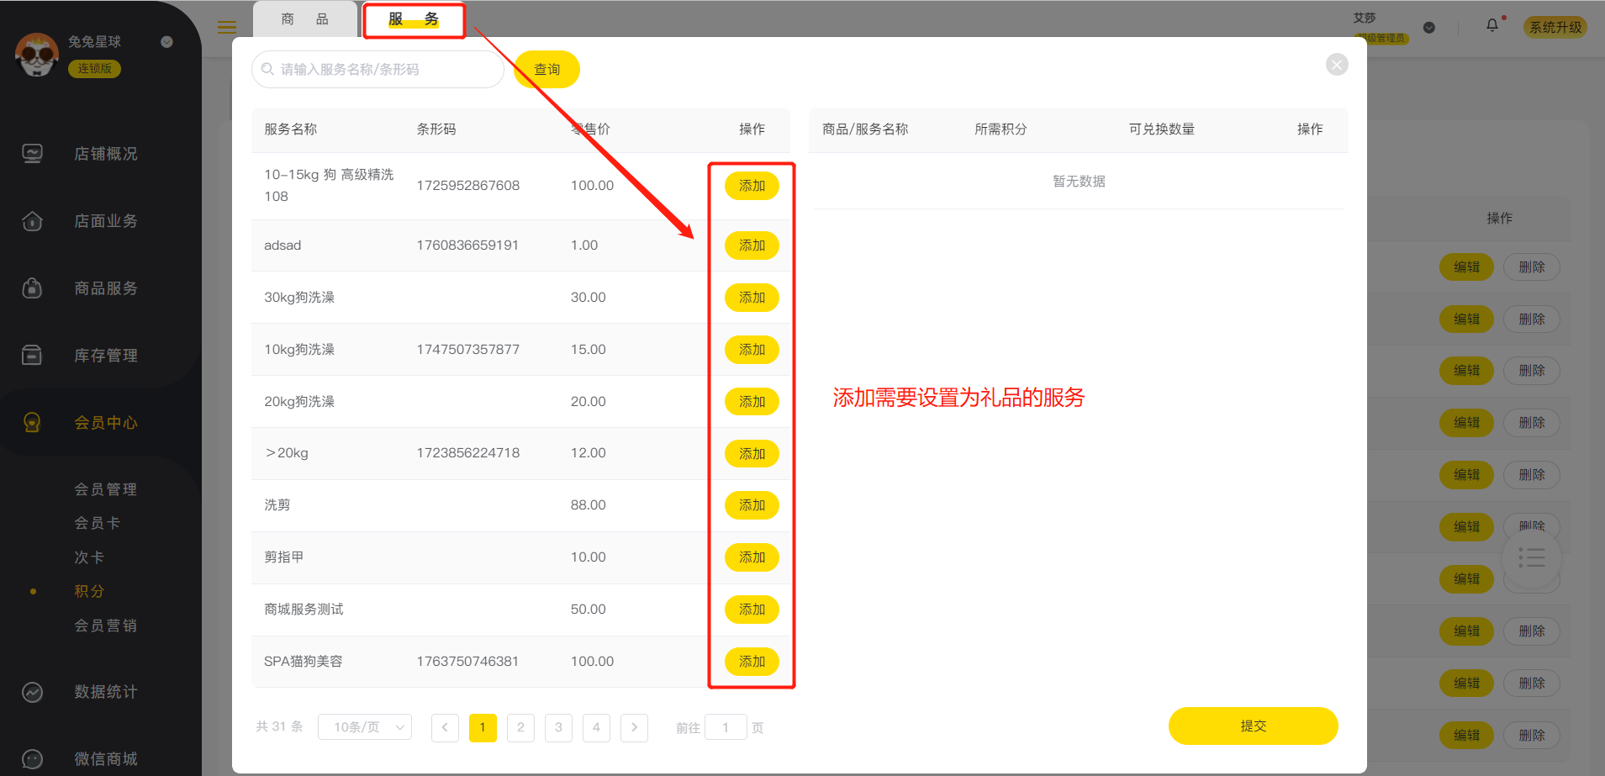Add the 洗剪 service
This screenshot has height=776, width=1605.
coord(752,505)
